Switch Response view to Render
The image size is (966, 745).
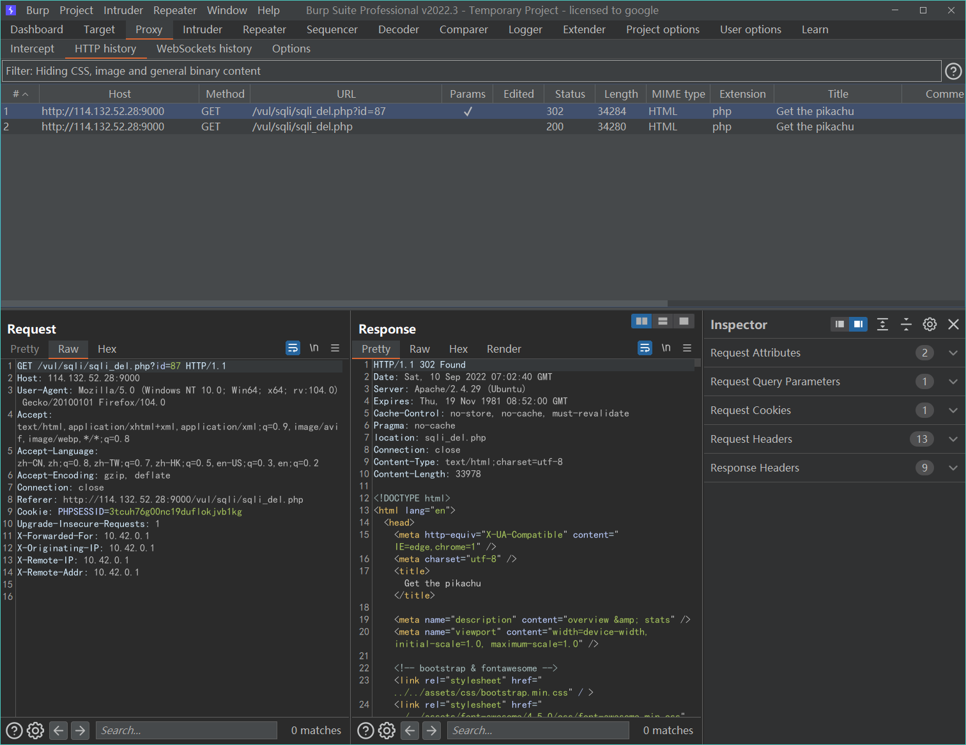tap(503, 349)
